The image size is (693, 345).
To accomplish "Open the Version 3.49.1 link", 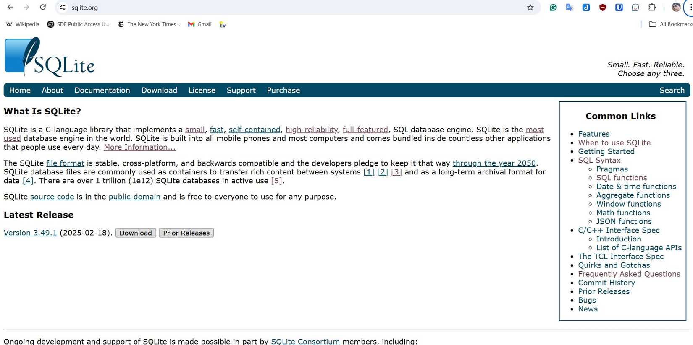I will (30, 233).
